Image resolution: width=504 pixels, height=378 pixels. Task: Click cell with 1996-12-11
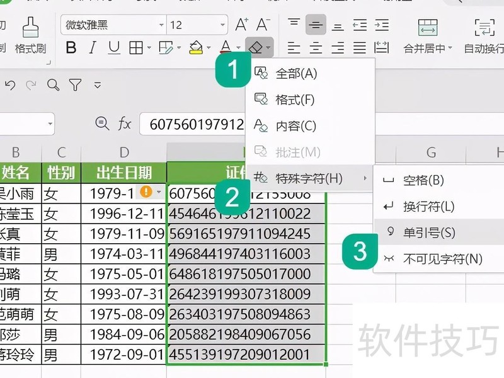coord(124,214)
